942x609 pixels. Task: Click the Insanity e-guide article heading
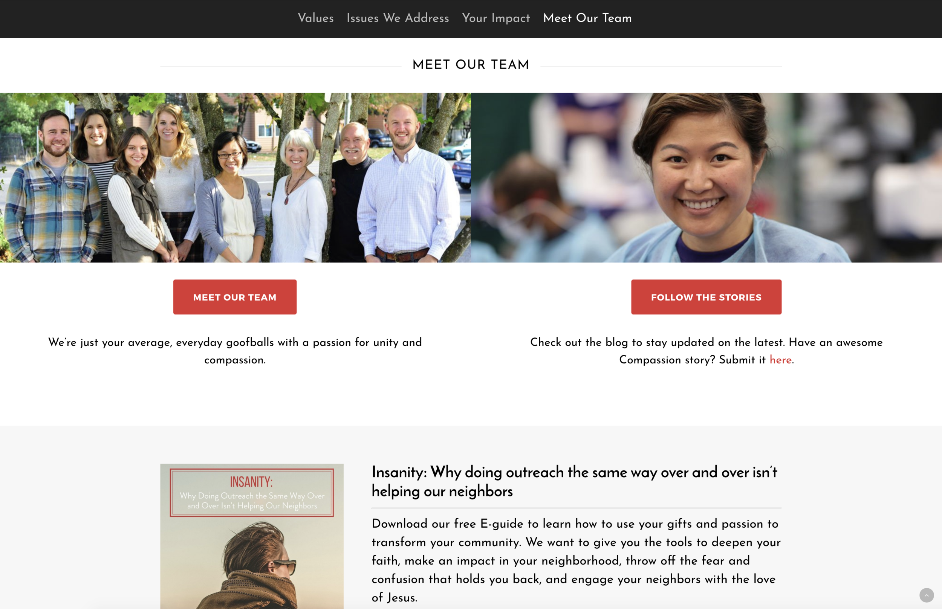pyautogui.click(x=574, y=481)
